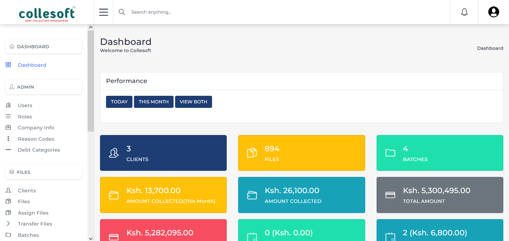Open Debt Categories in the sidebar
Viewport: 509px width, 241px height.
click(39, 150)
